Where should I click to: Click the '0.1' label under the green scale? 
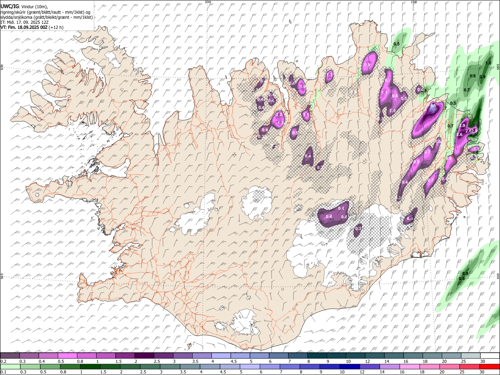click(x=3, y=372)
